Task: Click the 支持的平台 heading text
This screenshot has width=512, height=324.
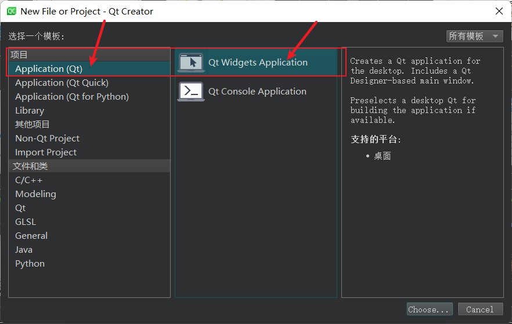Action: click(x=376, y=140)
